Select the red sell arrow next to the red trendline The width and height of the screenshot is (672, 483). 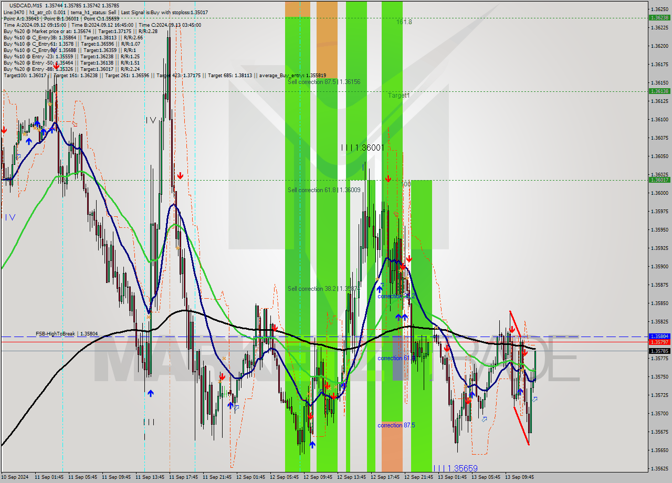pyautogui.click(x=513, y=329)
